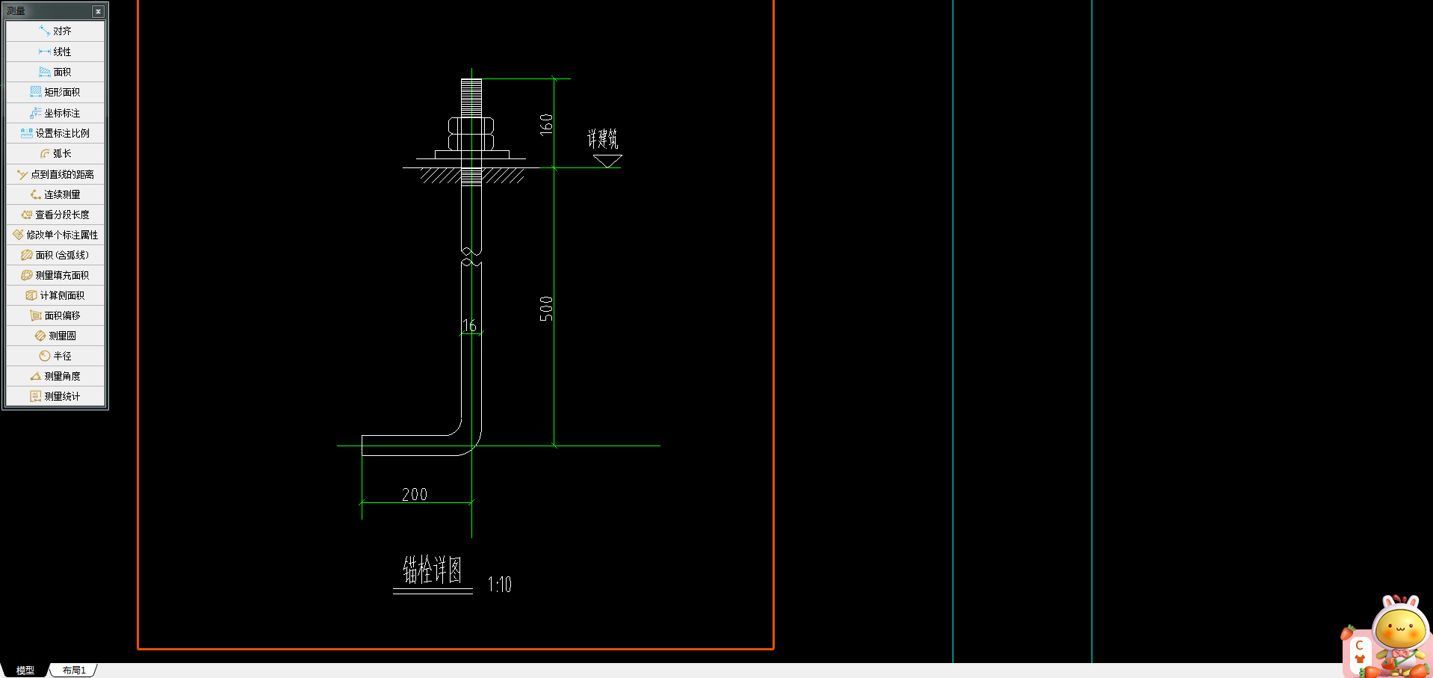The height and width of the screenshot is (678, 1433).
Task: Pick the 测量圆 circle measurement tool
Action: 55,336
